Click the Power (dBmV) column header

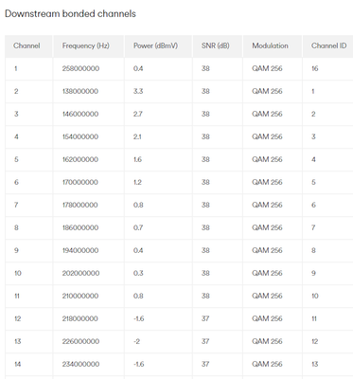(155, 45)
